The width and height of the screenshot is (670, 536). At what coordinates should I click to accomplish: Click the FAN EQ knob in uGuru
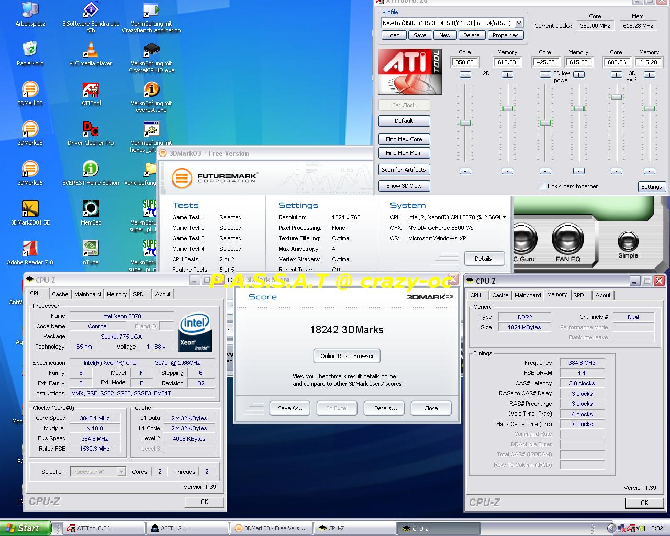568,238
